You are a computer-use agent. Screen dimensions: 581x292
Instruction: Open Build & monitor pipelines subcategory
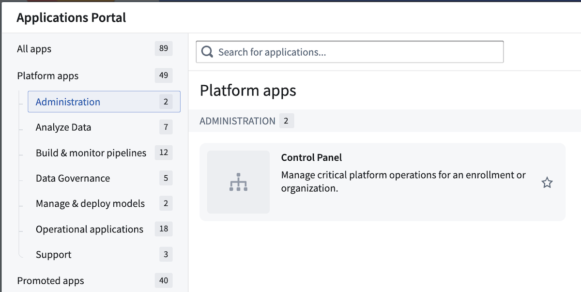point(104,153)
